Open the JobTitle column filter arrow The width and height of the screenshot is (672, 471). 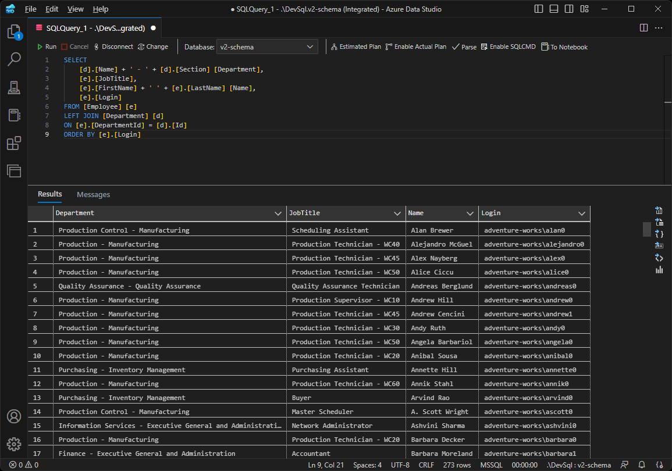(x=397, y=213)
